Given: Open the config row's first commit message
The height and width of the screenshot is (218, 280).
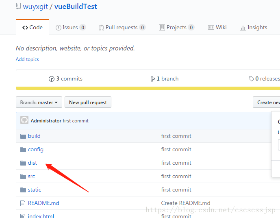Looking at the screenshot, I should [x=176, y=149].
